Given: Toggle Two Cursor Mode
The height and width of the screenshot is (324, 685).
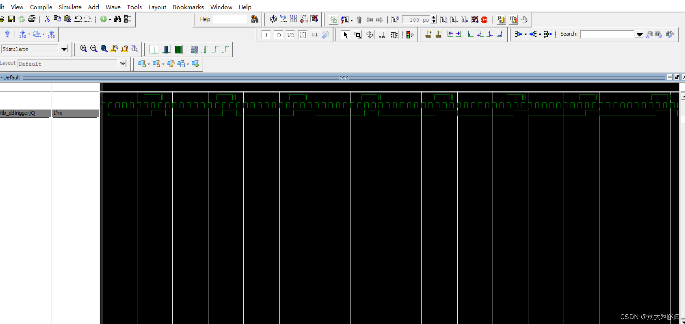Looking at the screenshot, I should [382, 35].
